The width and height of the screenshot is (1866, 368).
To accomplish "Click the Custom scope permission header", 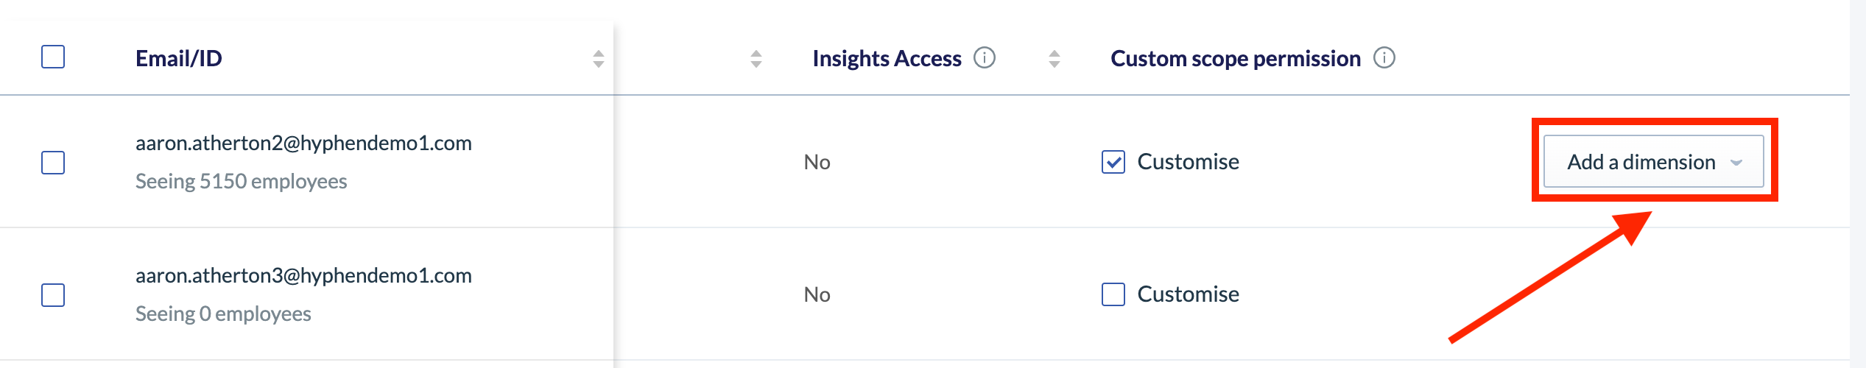I will click(1236, 58).
